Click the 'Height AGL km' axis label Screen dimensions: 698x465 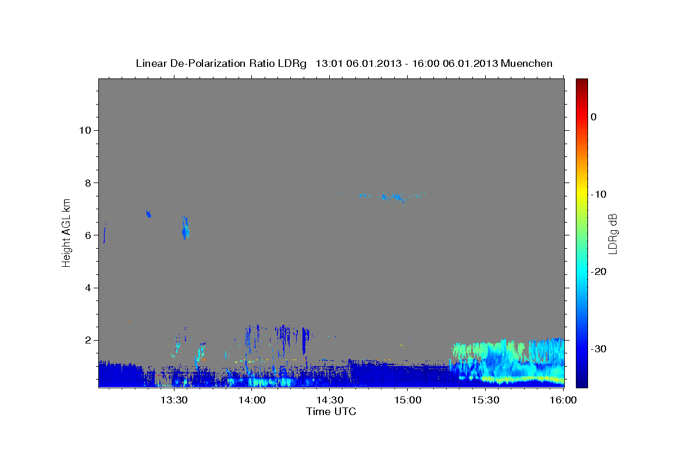(x=66, y=232)
